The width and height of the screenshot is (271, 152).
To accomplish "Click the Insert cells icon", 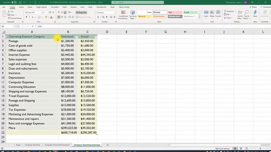I will coord(206,12).
